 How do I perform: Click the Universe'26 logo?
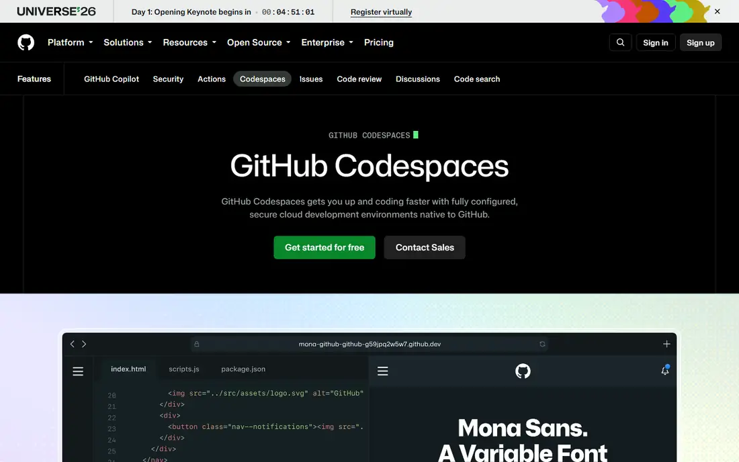click(56, 11)
